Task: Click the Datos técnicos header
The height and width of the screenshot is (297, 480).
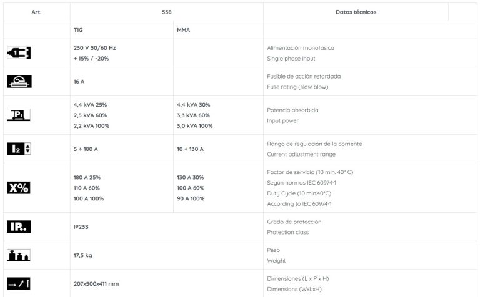Action: (x=356, y=12)
